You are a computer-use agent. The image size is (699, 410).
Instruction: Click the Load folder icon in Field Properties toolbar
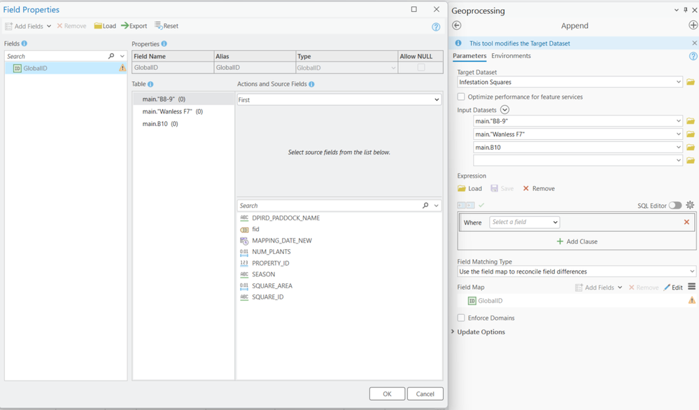[x=98, y=26]
